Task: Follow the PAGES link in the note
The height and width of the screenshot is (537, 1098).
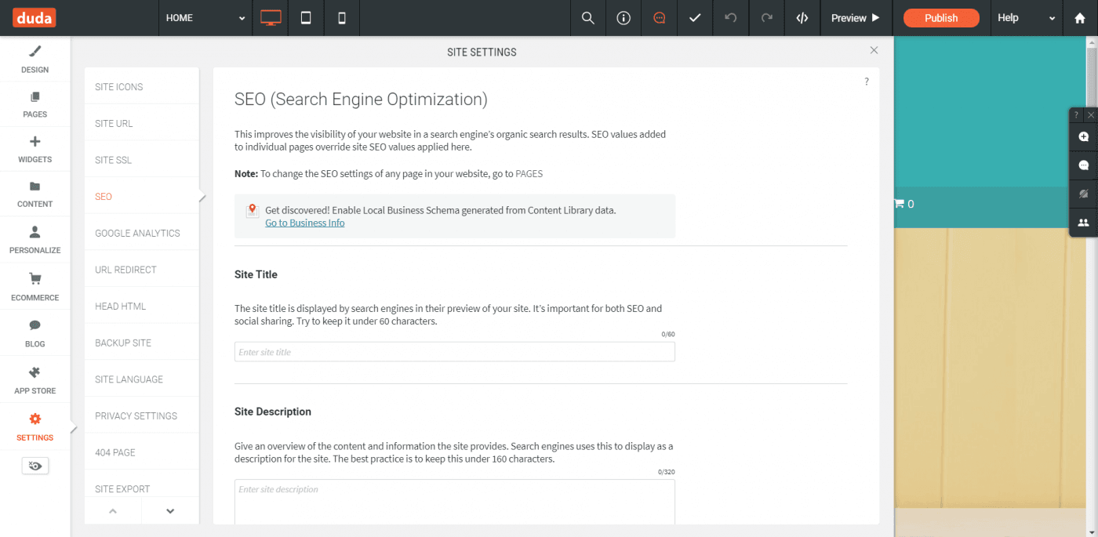Action: pos(529,173)
